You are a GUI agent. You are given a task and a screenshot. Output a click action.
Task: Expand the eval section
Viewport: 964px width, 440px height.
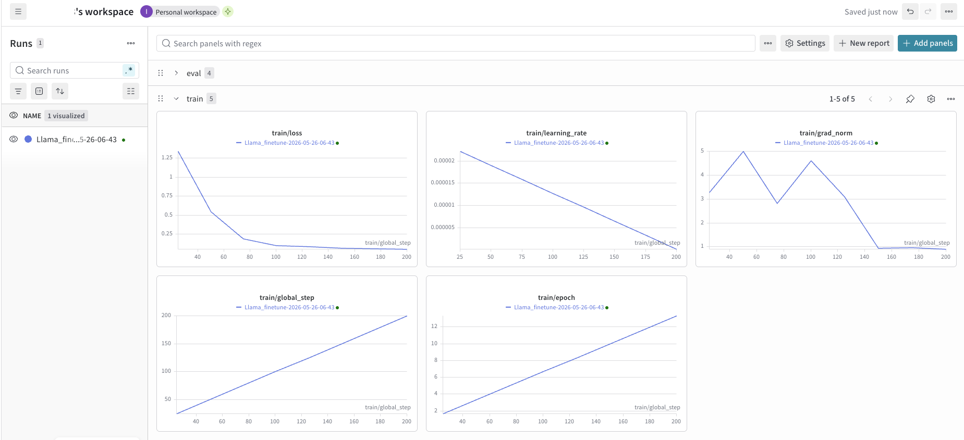(x=176, y=73)
